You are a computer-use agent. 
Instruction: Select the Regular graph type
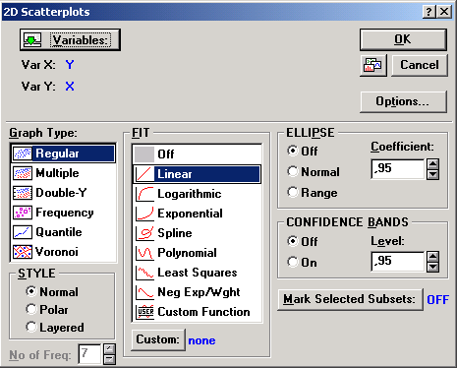[x=64, y=153]
